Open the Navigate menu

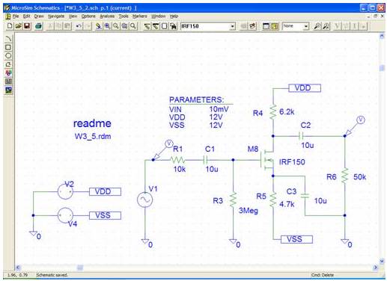56,16
